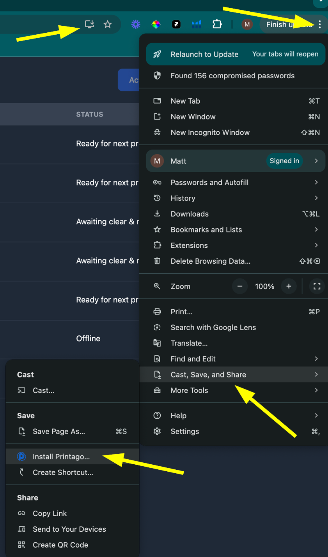Bookmark this page with the star icon
Viewport: 328px width, 557px height.
pos(108,25)
